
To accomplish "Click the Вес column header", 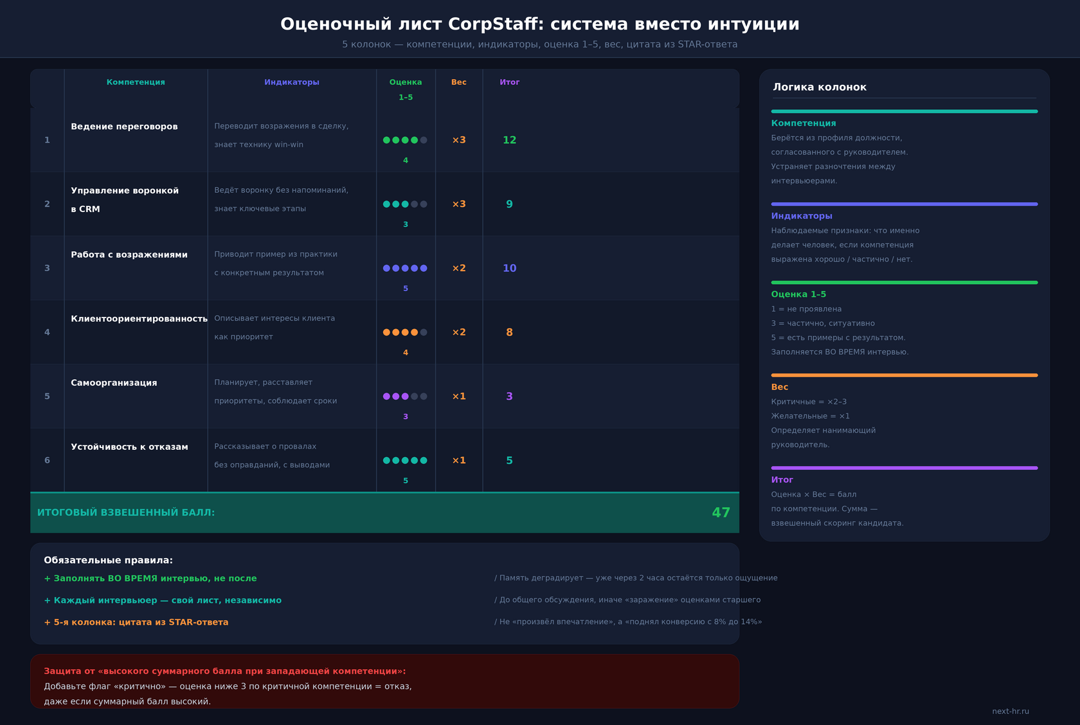I will tap(459, 82).
